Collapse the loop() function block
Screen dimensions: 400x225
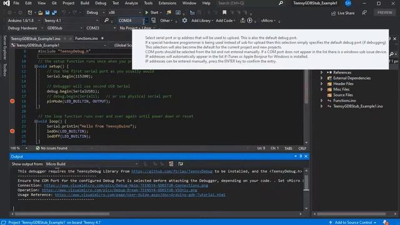tap(36, 121)
